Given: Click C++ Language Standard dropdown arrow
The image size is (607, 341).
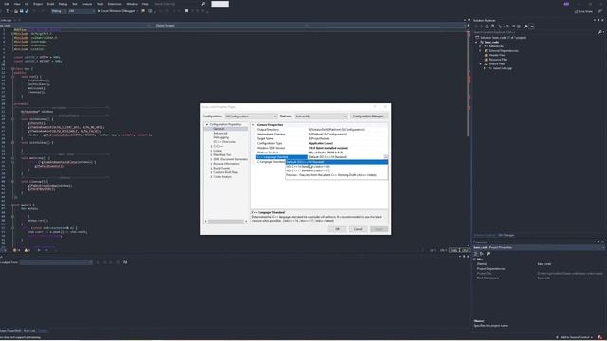Looking at the screenshot, I should [x=386, y=157].
